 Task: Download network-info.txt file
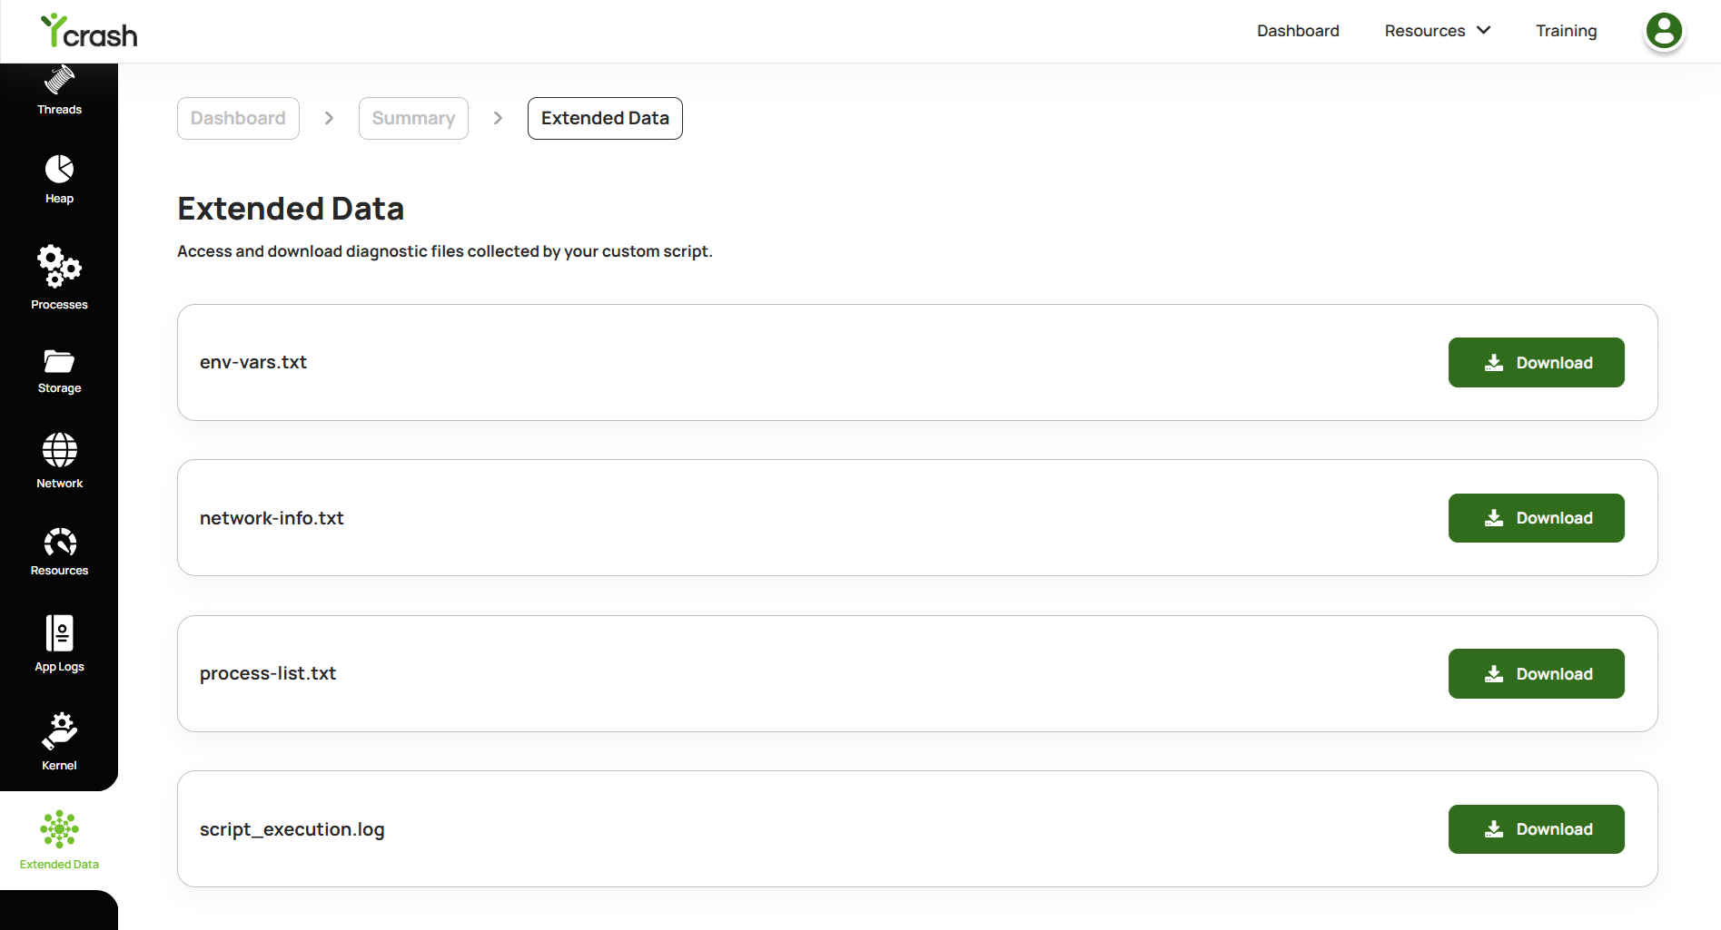[1536, 518]
